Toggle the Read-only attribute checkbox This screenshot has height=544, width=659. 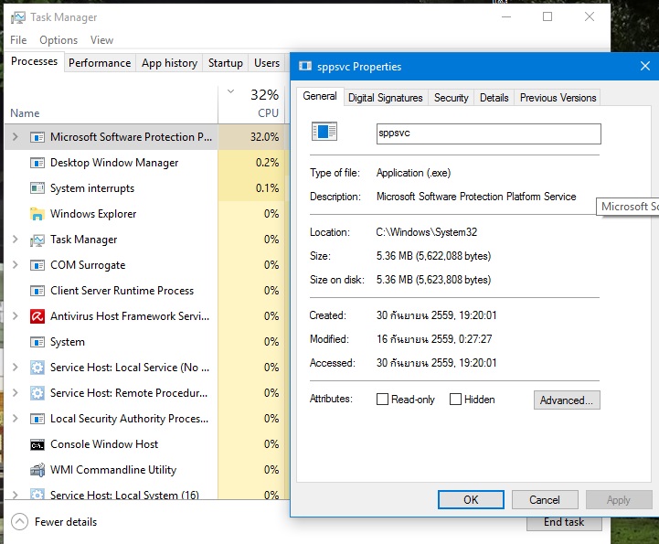point(382,399)
